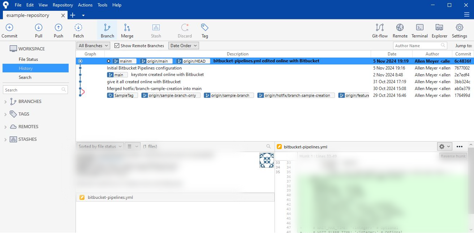The height and width of the screenshot is (233, 474).
Task: Click the search magnifier in file list
Action: click(268, 146)
